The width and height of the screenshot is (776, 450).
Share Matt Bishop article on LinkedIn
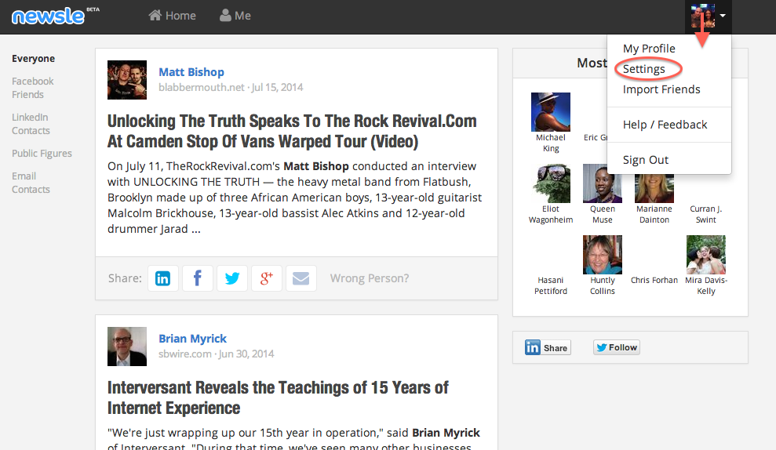(163, 278)
